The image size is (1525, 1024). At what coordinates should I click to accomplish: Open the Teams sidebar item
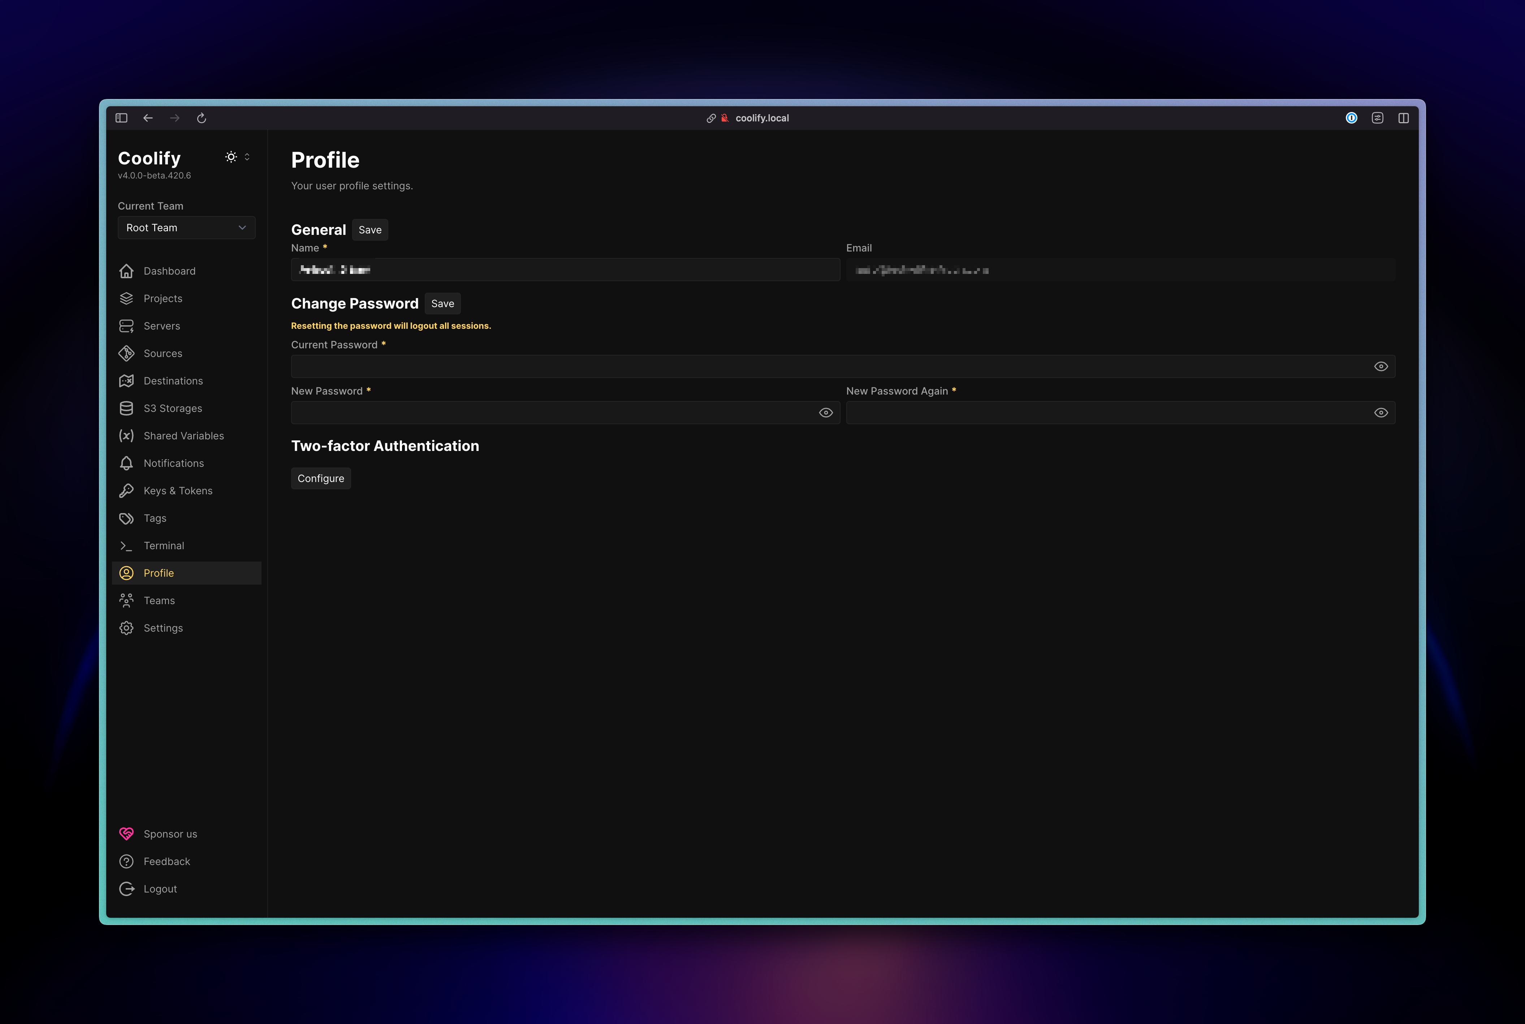click(159, 600)
